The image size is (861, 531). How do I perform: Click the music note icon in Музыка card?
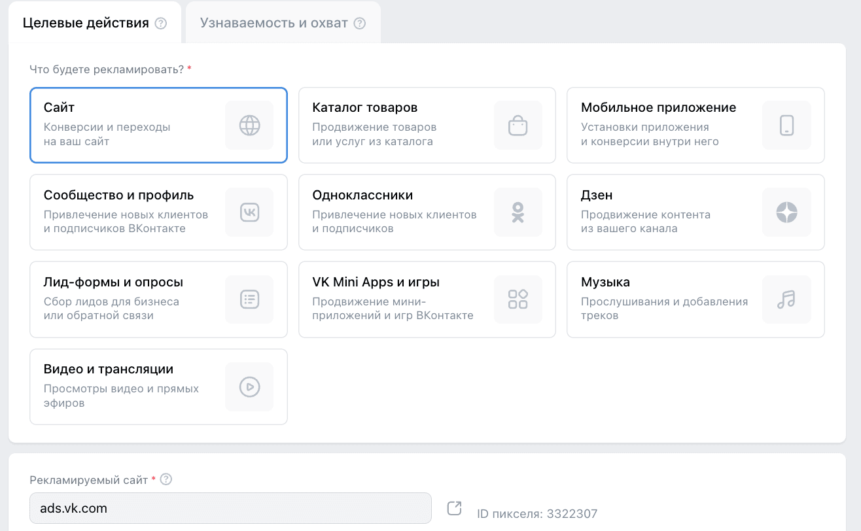786,300
